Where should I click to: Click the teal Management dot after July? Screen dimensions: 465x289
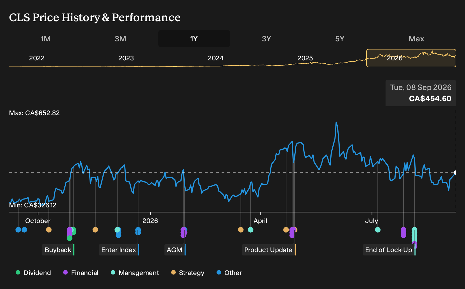(x=378, y=230)
